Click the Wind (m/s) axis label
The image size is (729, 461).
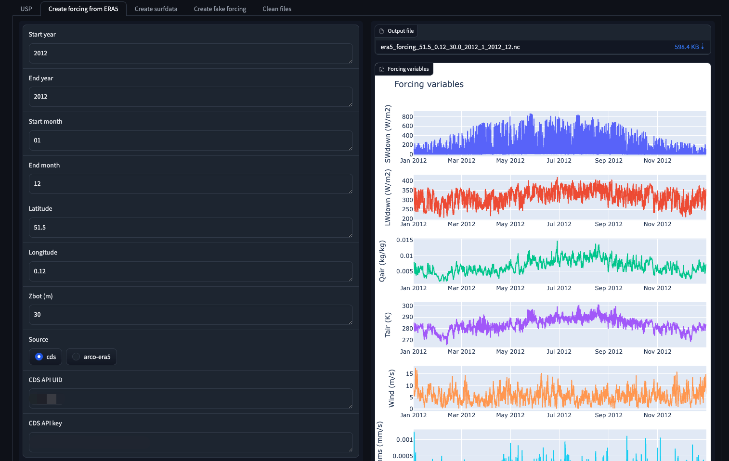(391, 388)
